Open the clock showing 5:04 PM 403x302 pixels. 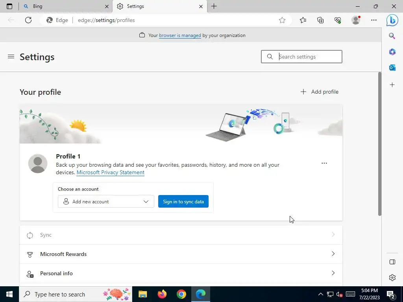point(369,294)
